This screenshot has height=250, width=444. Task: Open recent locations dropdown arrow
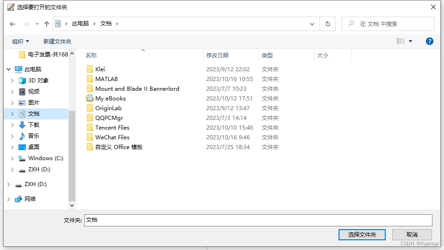(x=37, y=24)
